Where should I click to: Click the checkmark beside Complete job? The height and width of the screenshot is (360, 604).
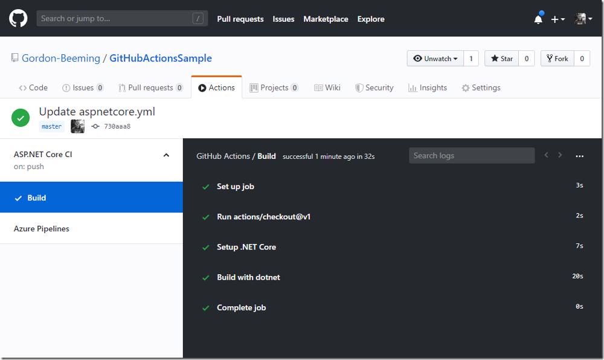(x=206, y=308)
